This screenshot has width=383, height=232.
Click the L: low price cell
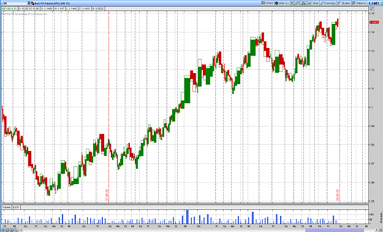pyautogui.click(x=72, y=9)
